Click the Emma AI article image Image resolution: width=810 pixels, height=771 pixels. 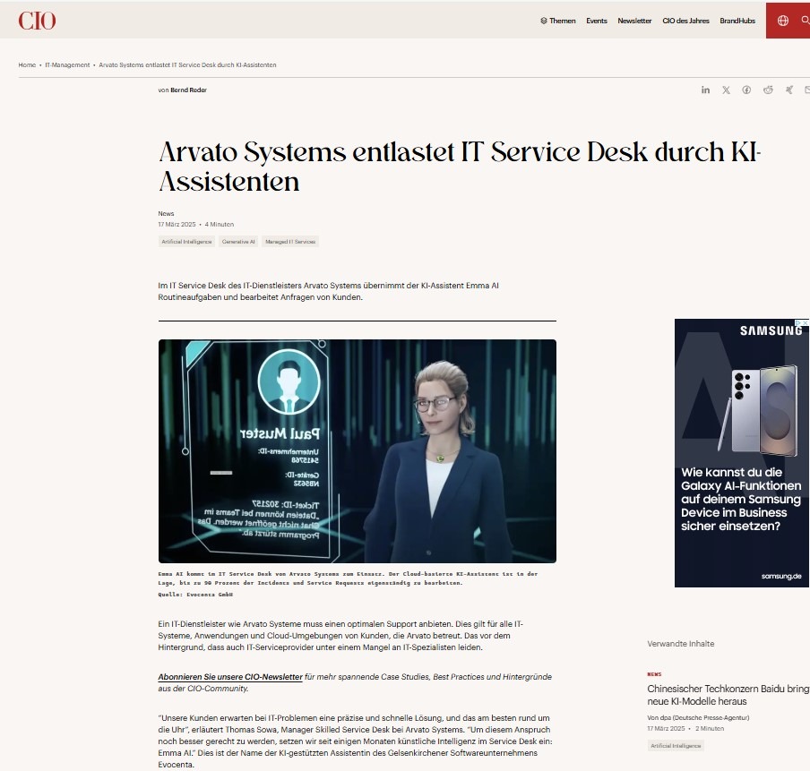coord(357,450)
